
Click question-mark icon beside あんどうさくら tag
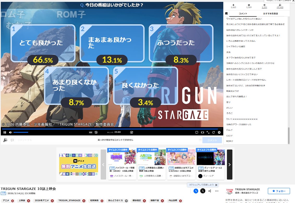point(127,201)
